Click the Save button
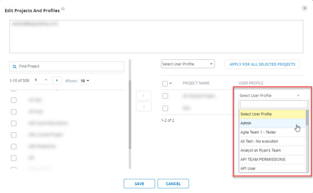Viewport: 313px width, 193px height. coord(139,184)
